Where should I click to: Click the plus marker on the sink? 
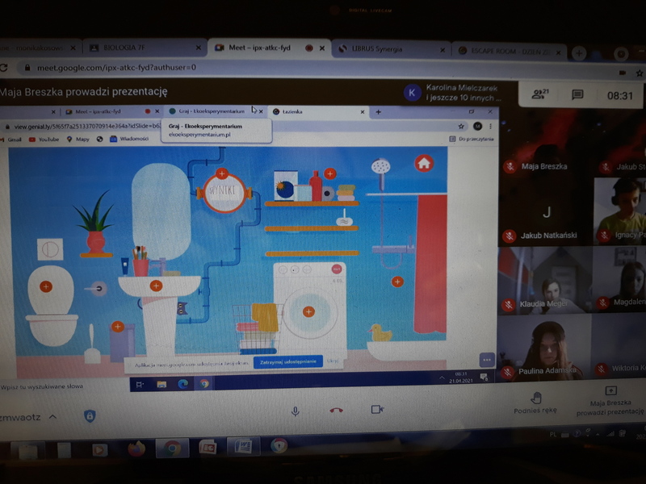pos(156,286)
